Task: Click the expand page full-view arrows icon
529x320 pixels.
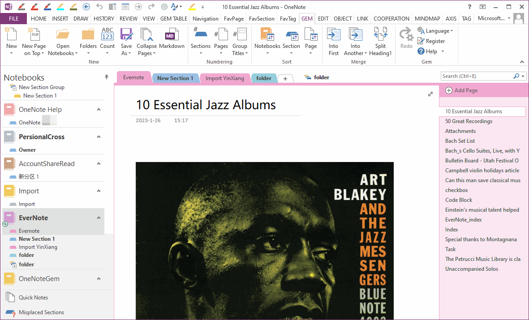Action: tap(430, 94)
